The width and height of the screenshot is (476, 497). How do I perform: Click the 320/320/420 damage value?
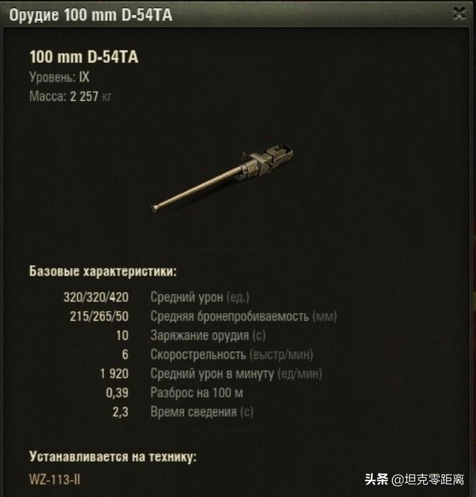click(96, 297)
